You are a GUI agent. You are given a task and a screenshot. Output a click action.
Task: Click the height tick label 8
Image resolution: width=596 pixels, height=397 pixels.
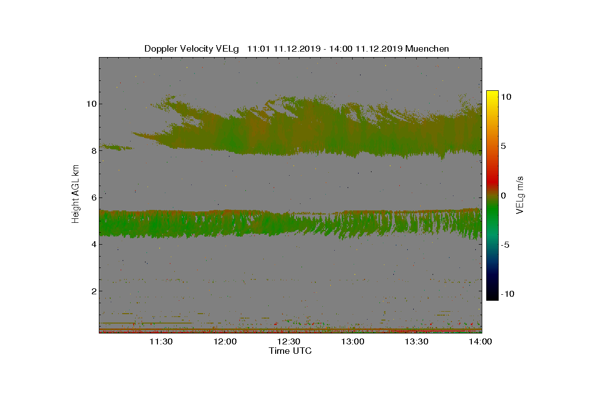click(93, 150)
